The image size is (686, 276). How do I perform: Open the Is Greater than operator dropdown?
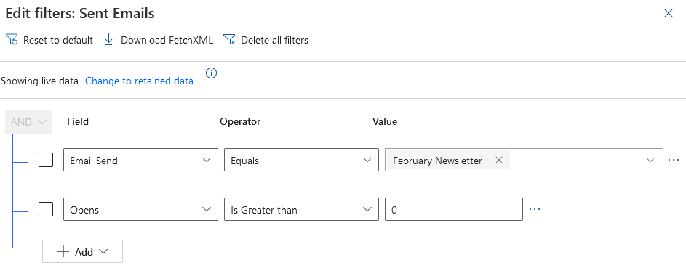pyautogui.click(x=301, y=209)
